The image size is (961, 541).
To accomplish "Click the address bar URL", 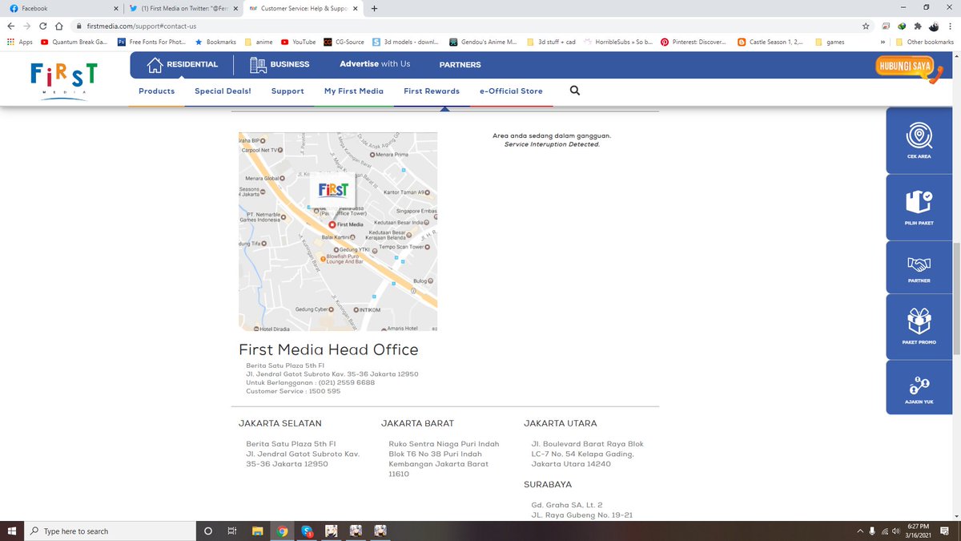I will (x=142, y=26).
